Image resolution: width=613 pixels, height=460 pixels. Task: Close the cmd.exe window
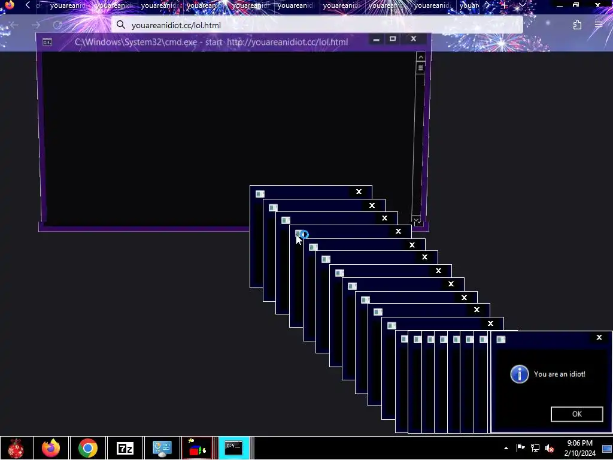click(x=413, y=39)
